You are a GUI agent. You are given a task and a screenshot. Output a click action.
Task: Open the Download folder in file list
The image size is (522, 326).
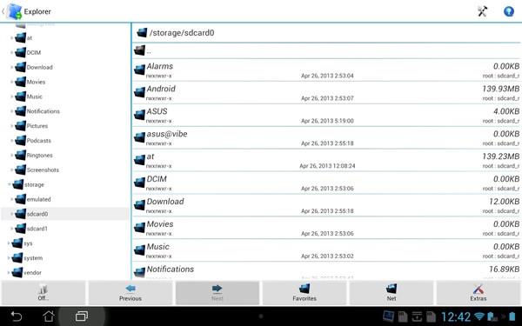click(326, 205)
